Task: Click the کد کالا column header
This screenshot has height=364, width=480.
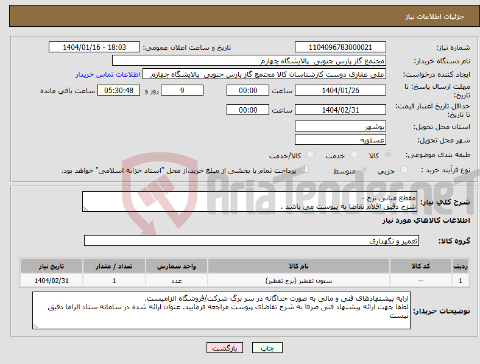Action: [421, 266]
